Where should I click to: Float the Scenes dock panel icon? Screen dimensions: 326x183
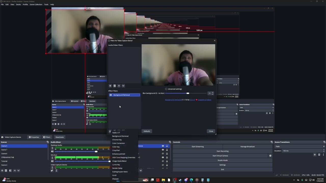click(x=48, y=142)
